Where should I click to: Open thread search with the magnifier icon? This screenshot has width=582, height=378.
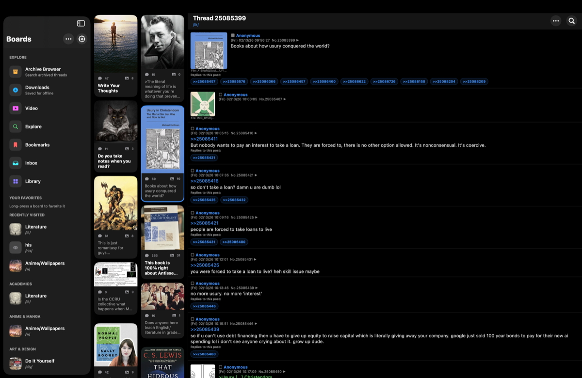(x=571, y=21)
